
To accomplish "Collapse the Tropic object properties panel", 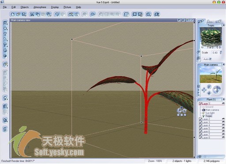I will coord(223,25).
